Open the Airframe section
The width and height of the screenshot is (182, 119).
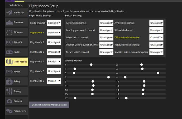click(16, 32)
